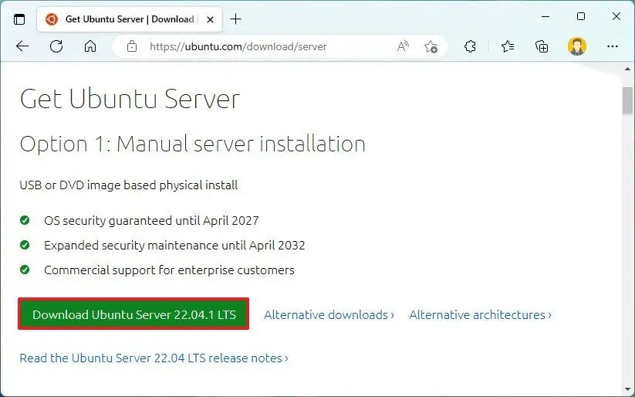
Task: Click the check icon beside Expanded security
Action: [25, 245]
